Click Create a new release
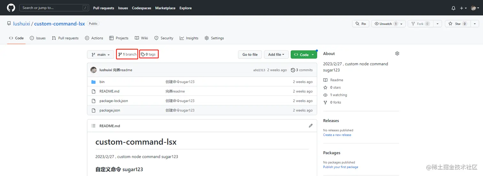 pyautogui.click(x=337, y=135)
